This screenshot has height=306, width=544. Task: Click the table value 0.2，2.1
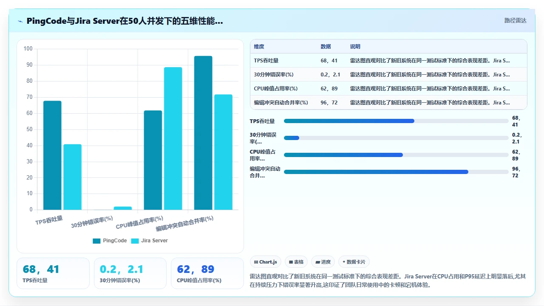(330, 75)
